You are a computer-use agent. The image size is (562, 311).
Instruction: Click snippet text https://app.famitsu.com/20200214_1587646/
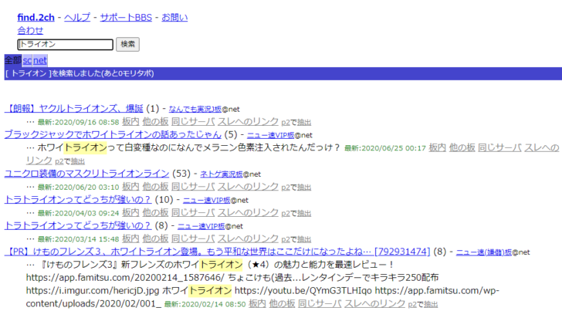tap(125, 278)
